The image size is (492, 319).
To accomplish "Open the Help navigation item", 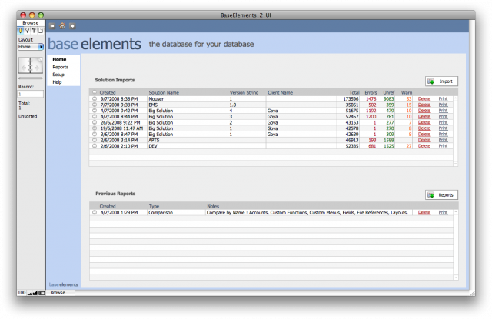I will tap(57, 82).
